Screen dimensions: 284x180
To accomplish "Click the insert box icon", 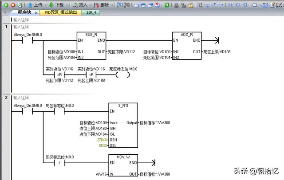I will [x=245, y=5].
